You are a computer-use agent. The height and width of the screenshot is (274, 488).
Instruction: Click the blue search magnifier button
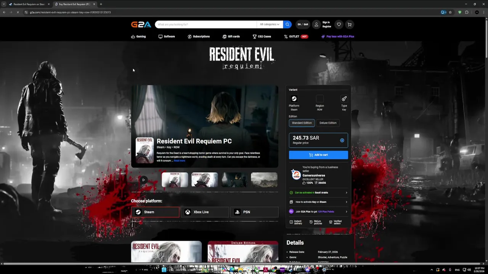pos(287,24)
